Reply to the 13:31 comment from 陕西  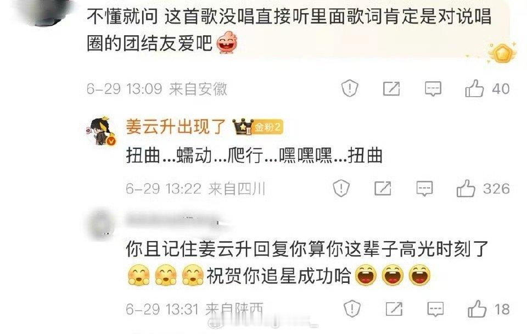435,309
